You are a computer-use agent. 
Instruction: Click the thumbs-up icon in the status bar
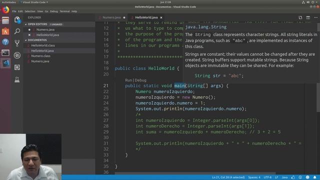293,177
